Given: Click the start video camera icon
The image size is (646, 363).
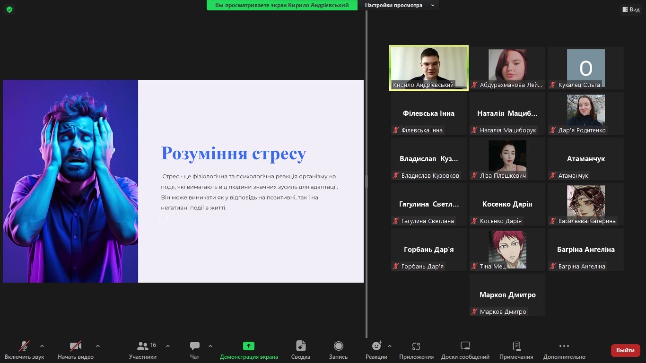Looking at the screenshot, I should (x=76, y=346).
